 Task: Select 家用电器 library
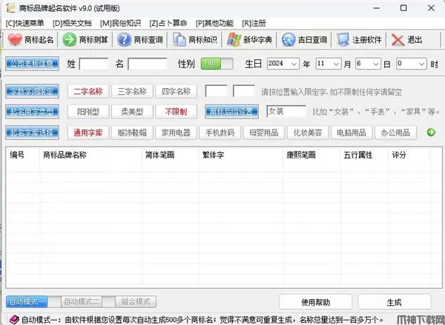176,133
